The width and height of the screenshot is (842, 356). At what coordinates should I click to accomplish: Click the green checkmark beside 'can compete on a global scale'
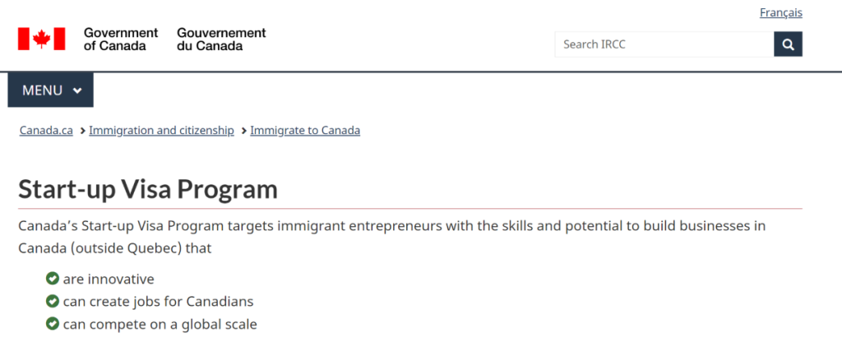pos(52,324)
